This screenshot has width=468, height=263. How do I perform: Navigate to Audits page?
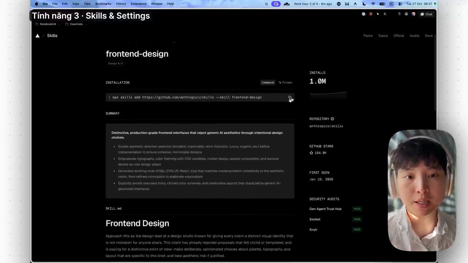(x=414, y=36)
